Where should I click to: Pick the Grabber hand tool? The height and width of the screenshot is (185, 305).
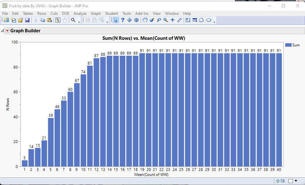(145, 20)
